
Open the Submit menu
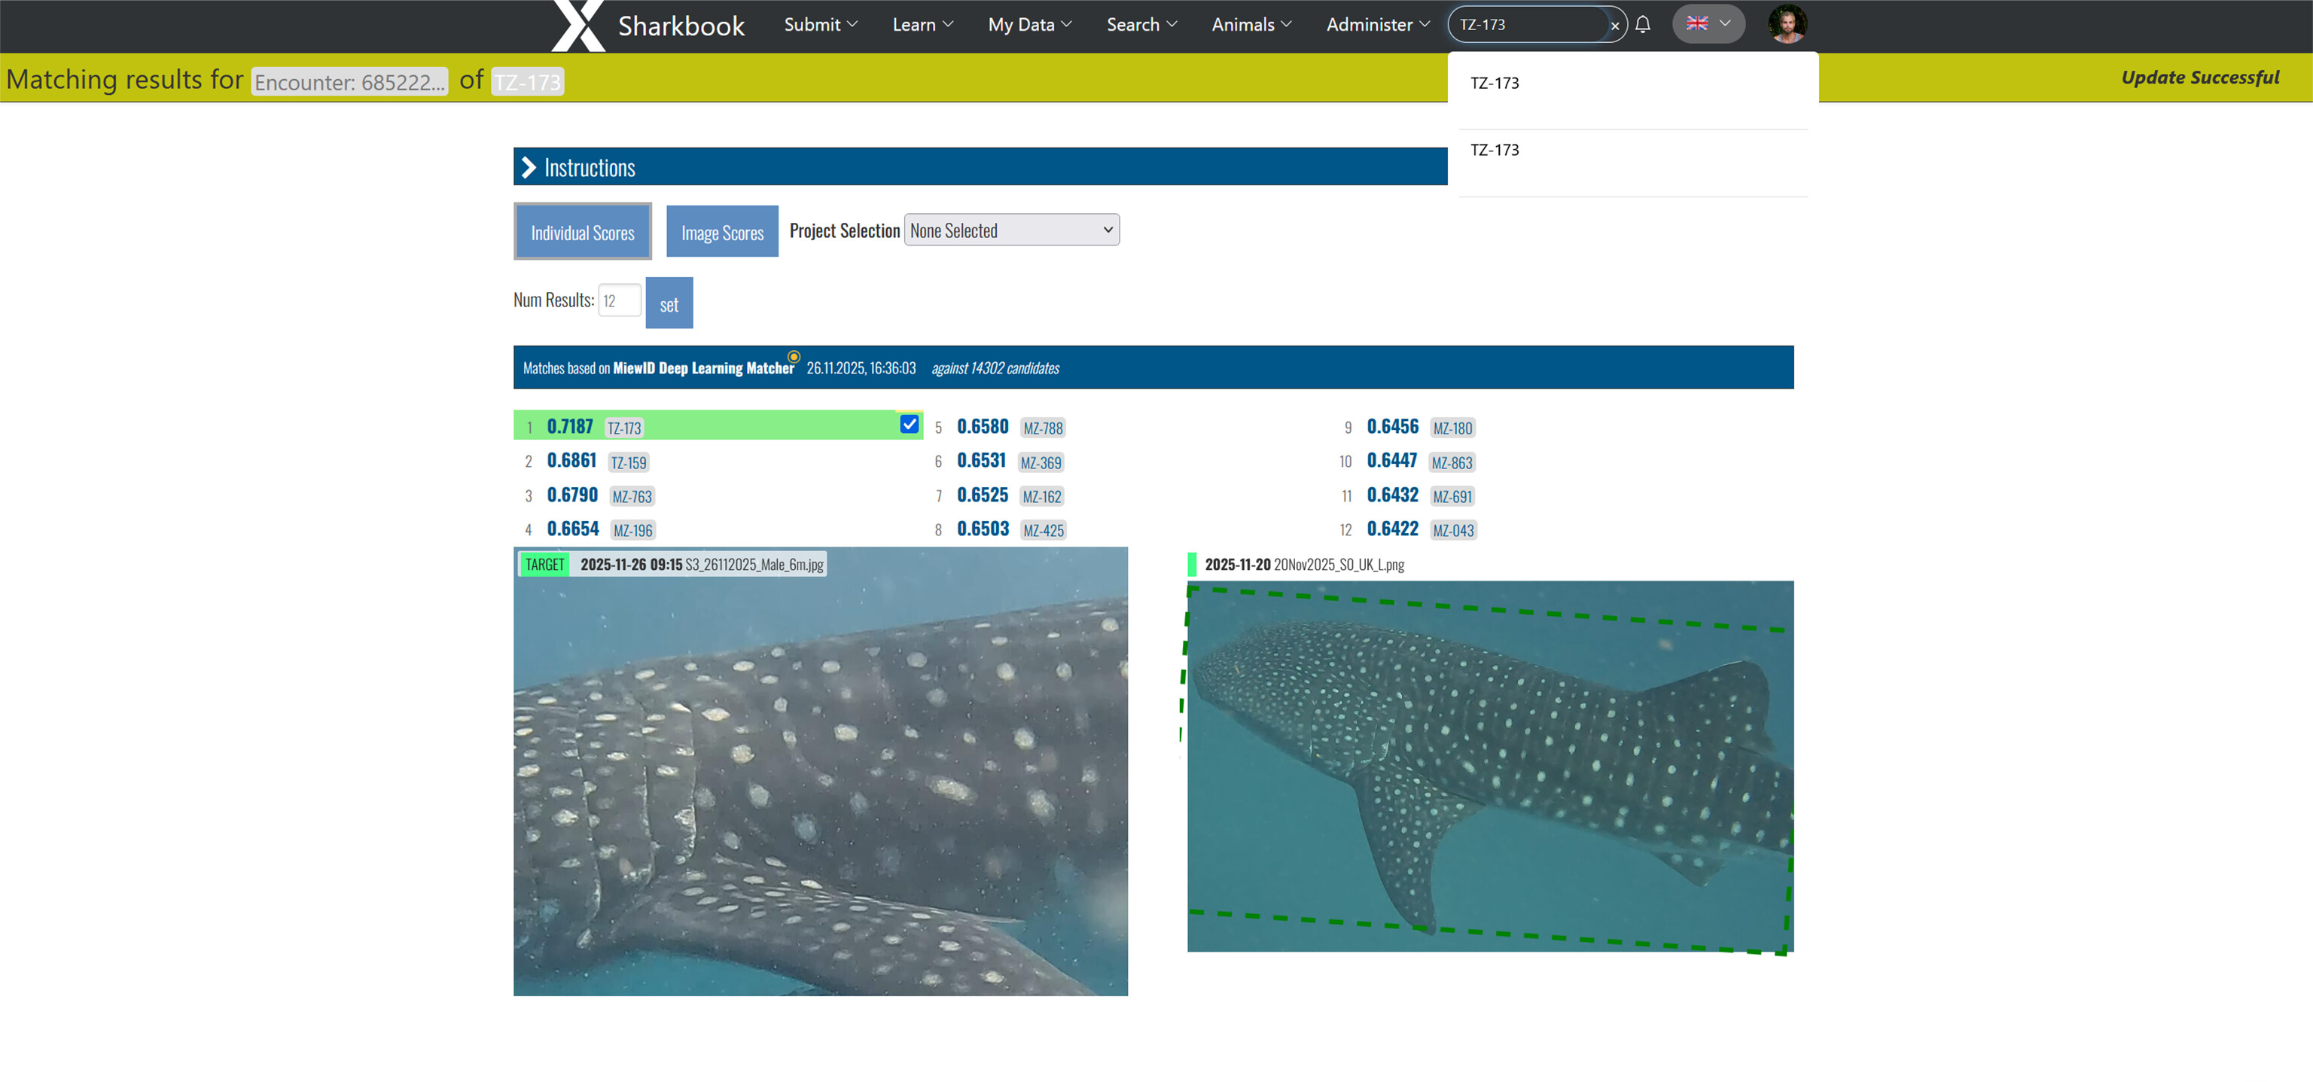pyautogui.click(x=820, y=24)
